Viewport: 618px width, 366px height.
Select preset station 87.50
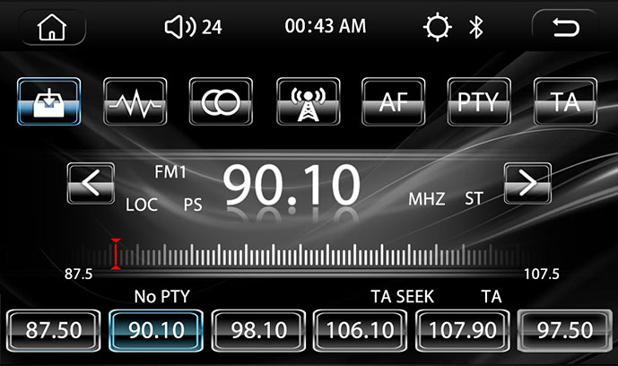coord(53,330)
